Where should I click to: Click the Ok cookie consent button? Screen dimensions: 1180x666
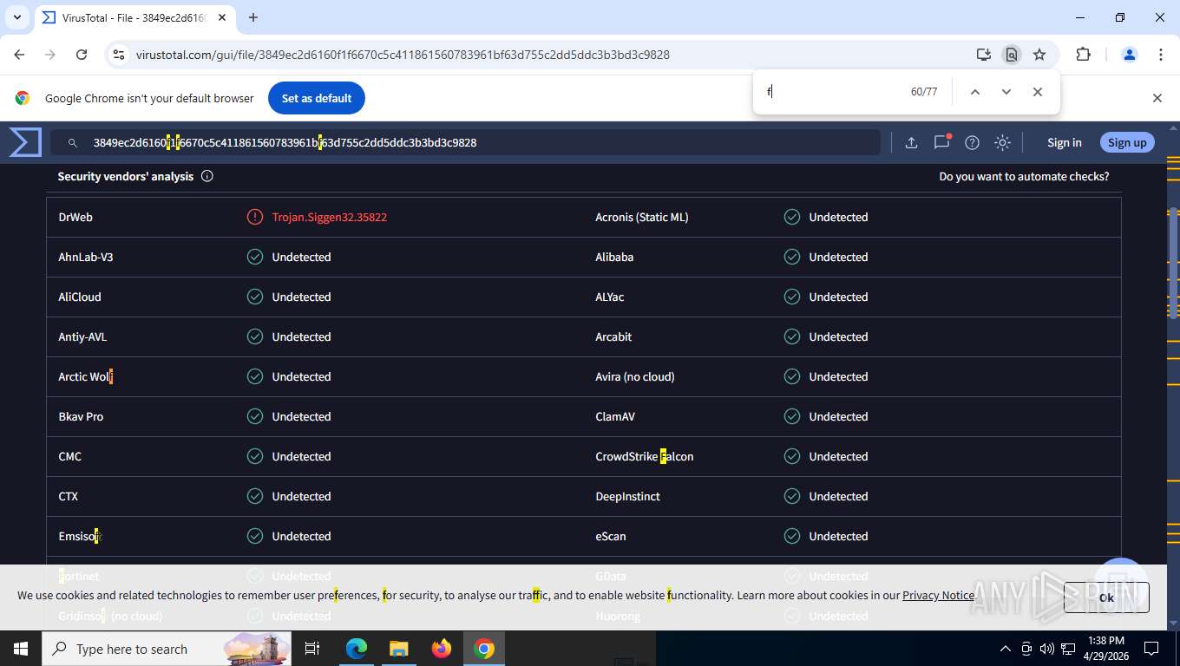[x=1106, y=597]
